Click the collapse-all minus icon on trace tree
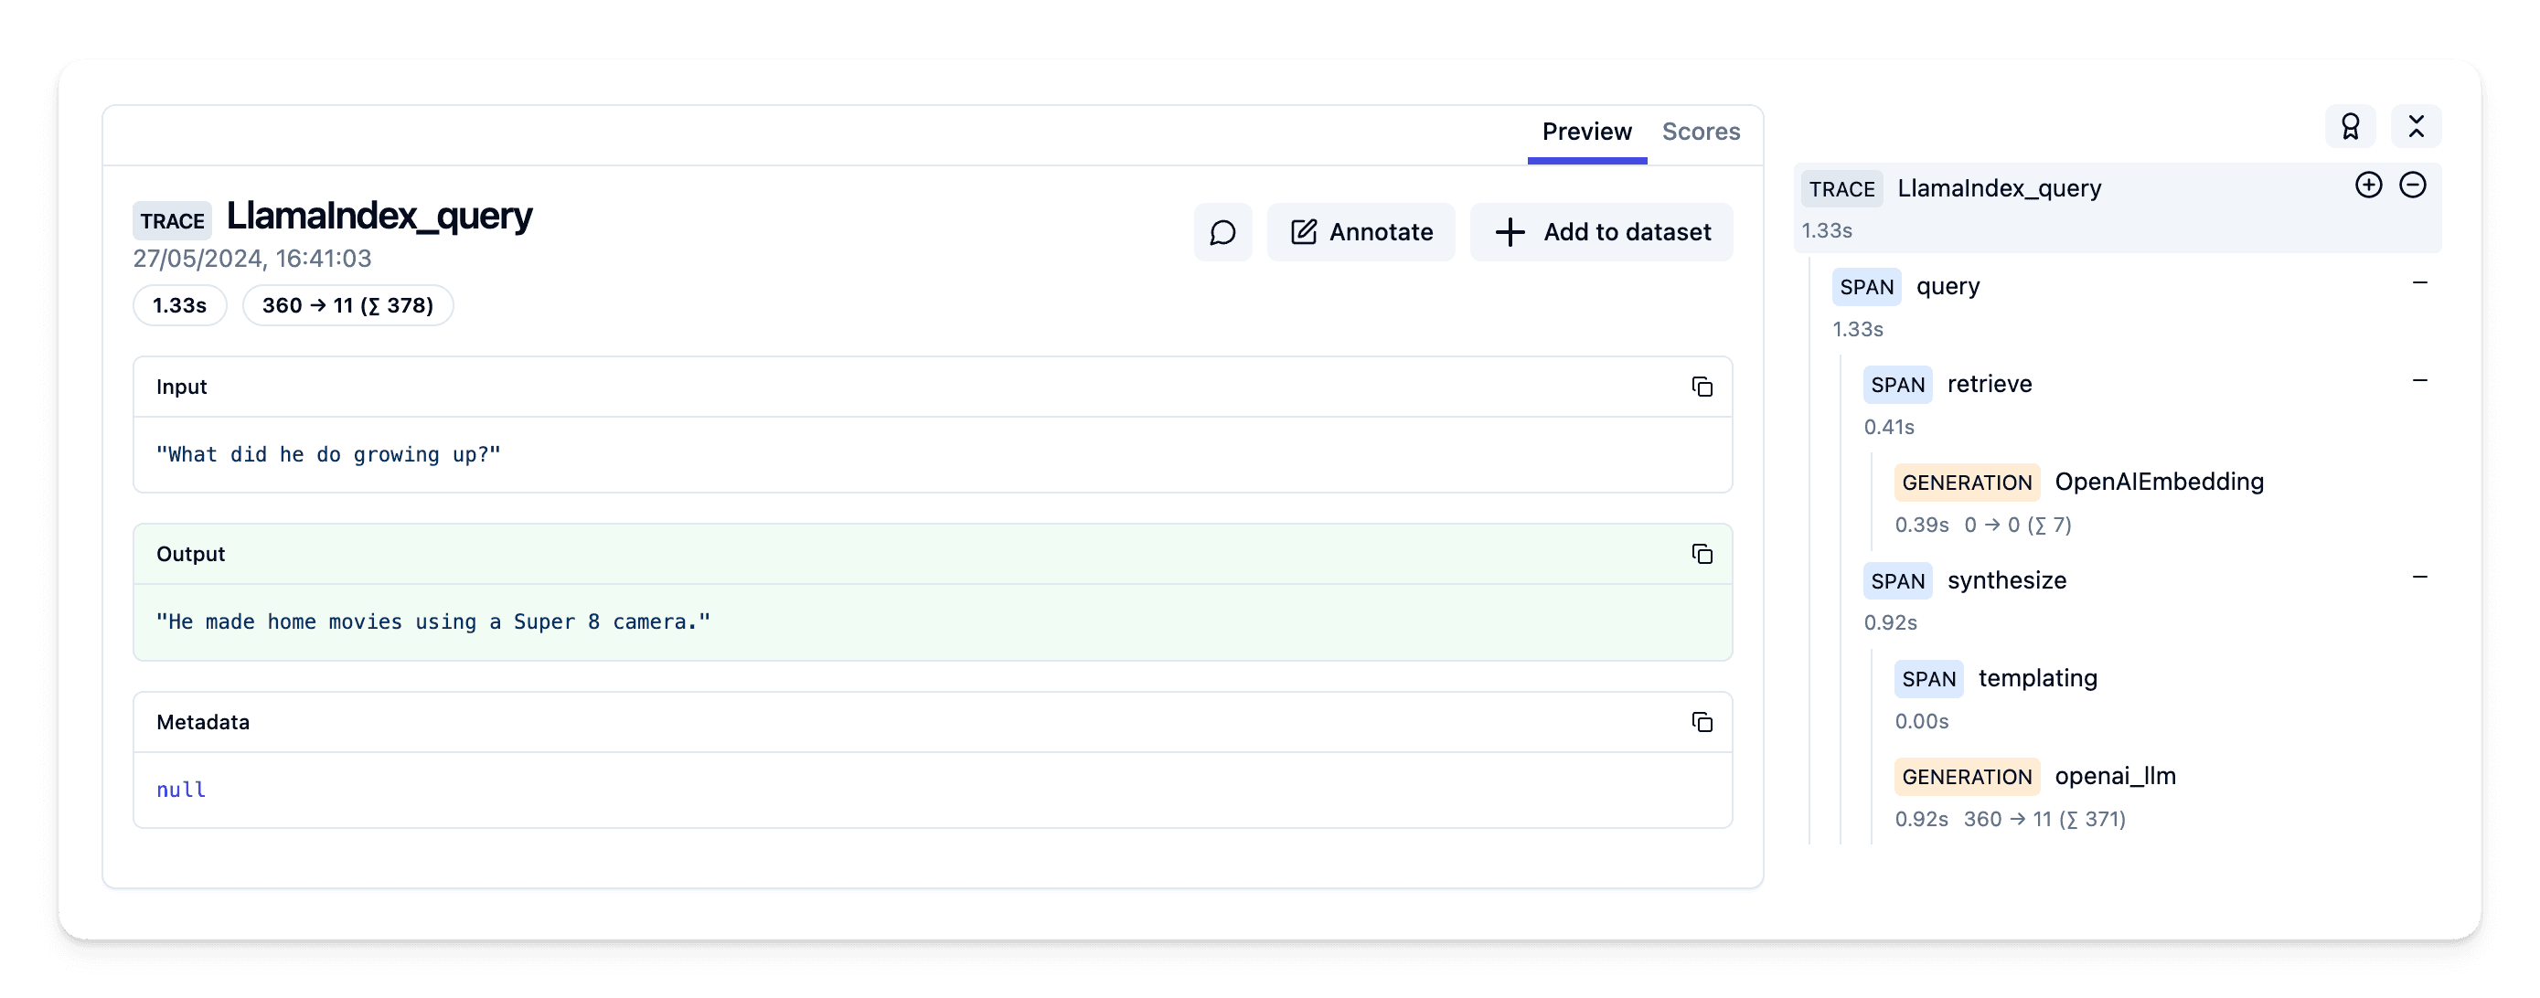 [x=2414, y=185]
